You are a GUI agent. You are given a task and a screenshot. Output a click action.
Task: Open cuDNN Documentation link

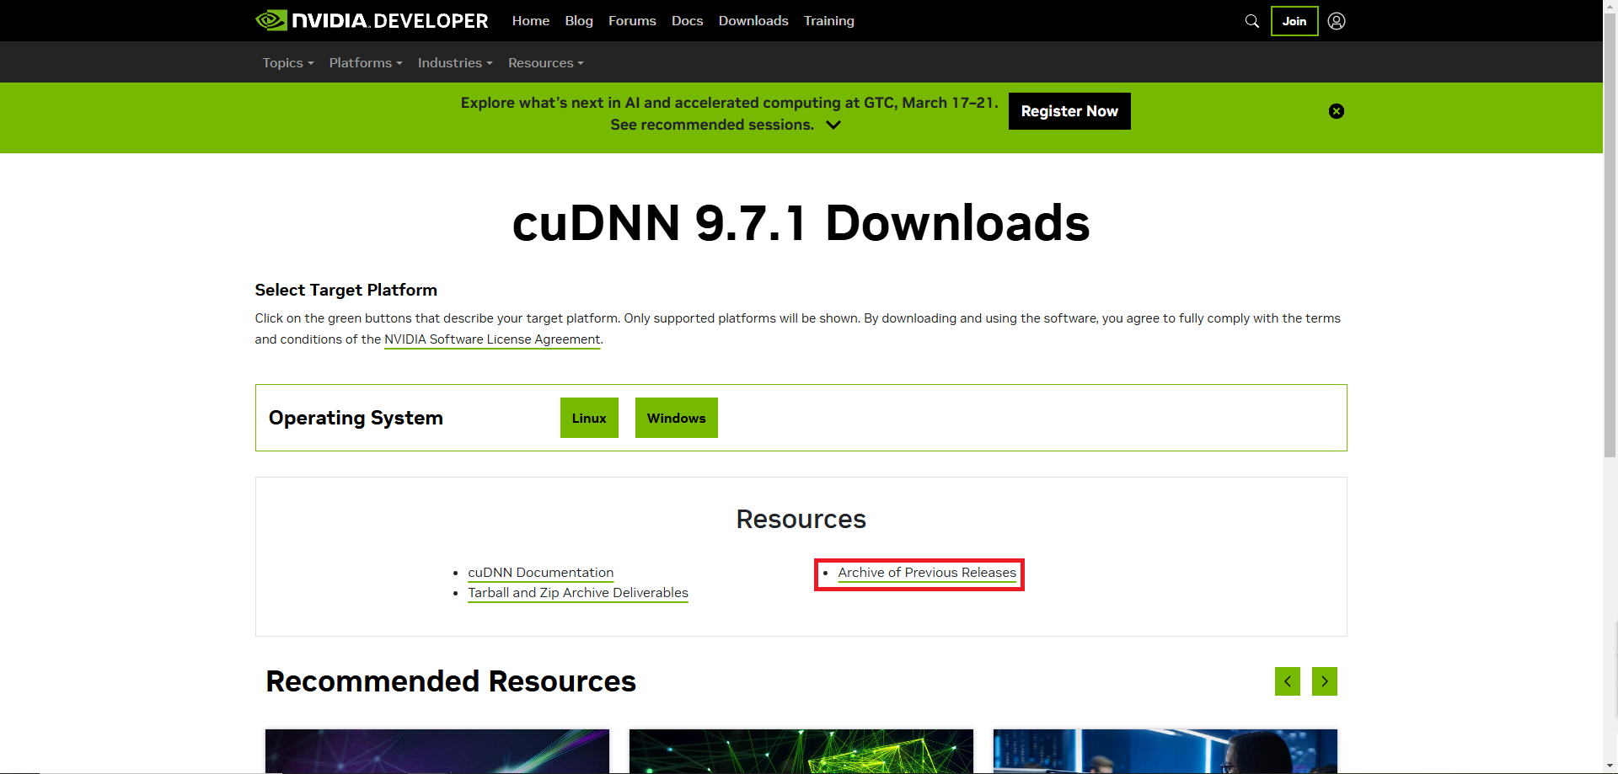point(541,573)
